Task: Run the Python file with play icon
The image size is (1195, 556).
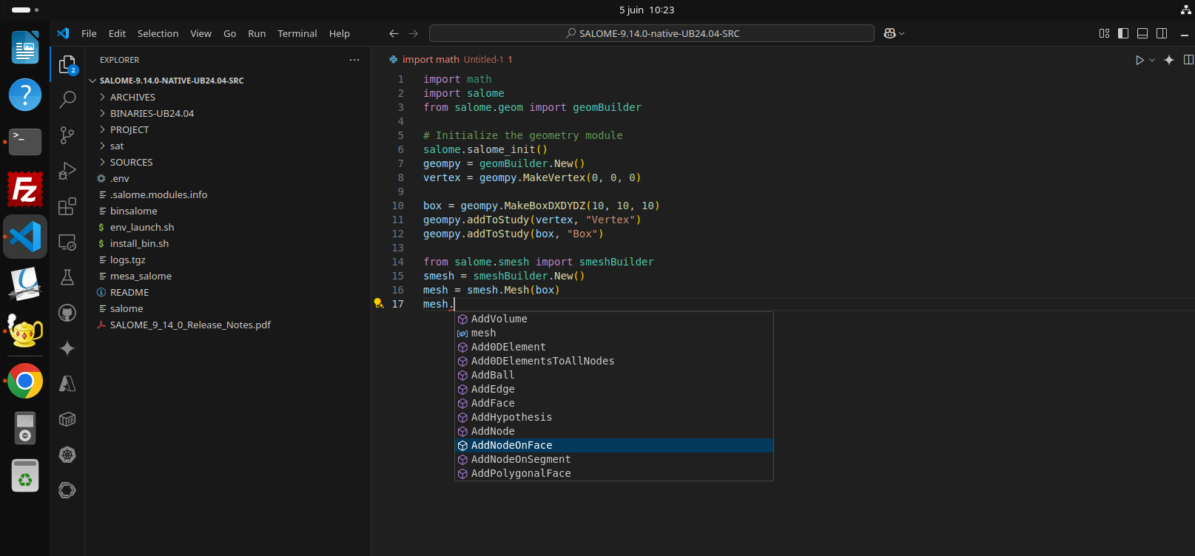Action: tap(1140, 60)
